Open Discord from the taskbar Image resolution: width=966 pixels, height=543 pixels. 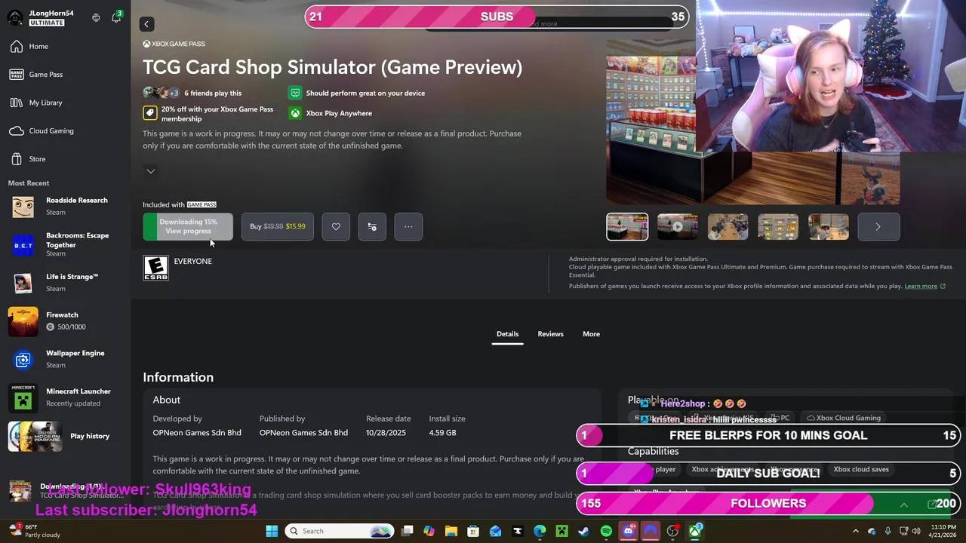[628, 531]
